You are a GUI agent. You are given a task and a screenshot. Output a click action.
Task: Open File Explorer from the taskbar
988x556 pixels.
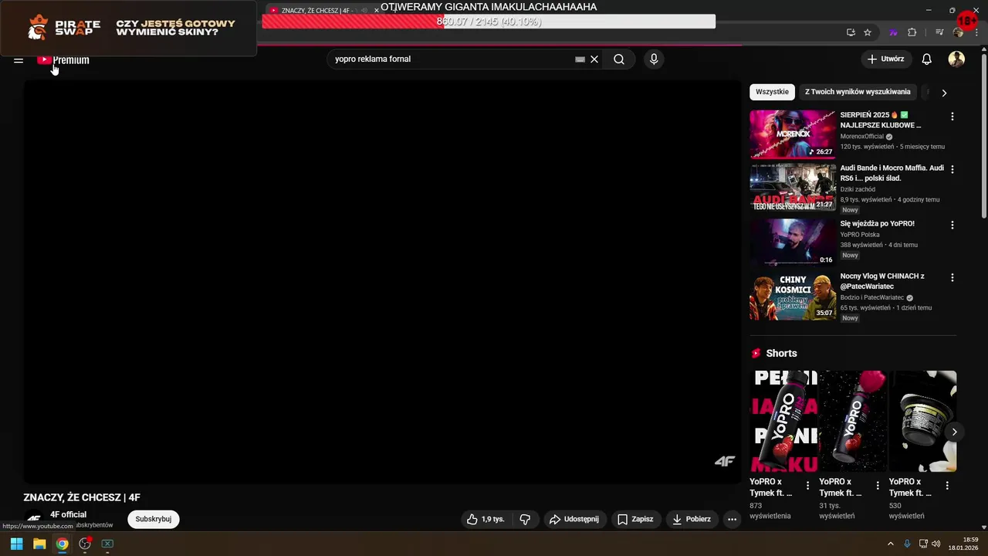click(x=39, y=544)
